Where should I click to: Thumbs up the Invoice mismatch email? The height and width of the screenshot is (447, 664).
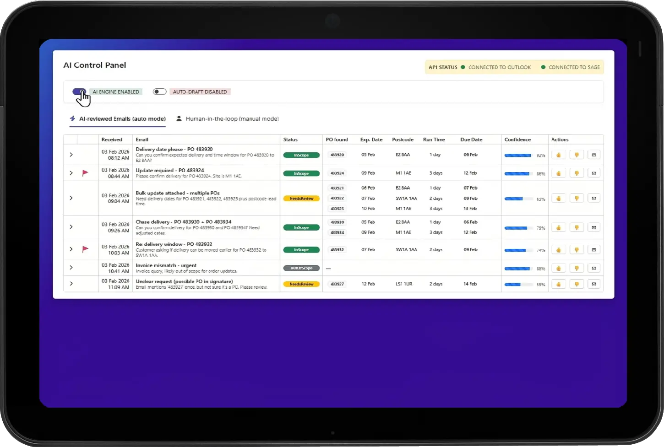click(x=559, y=268)
